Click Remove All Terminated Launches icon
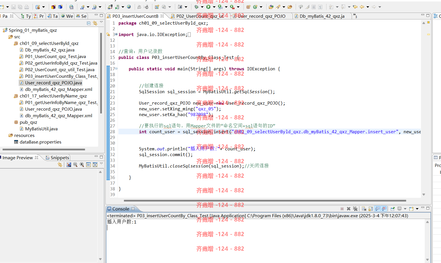Image resolution: width=441 pixels, height=263 pixels. coord(355,209)
